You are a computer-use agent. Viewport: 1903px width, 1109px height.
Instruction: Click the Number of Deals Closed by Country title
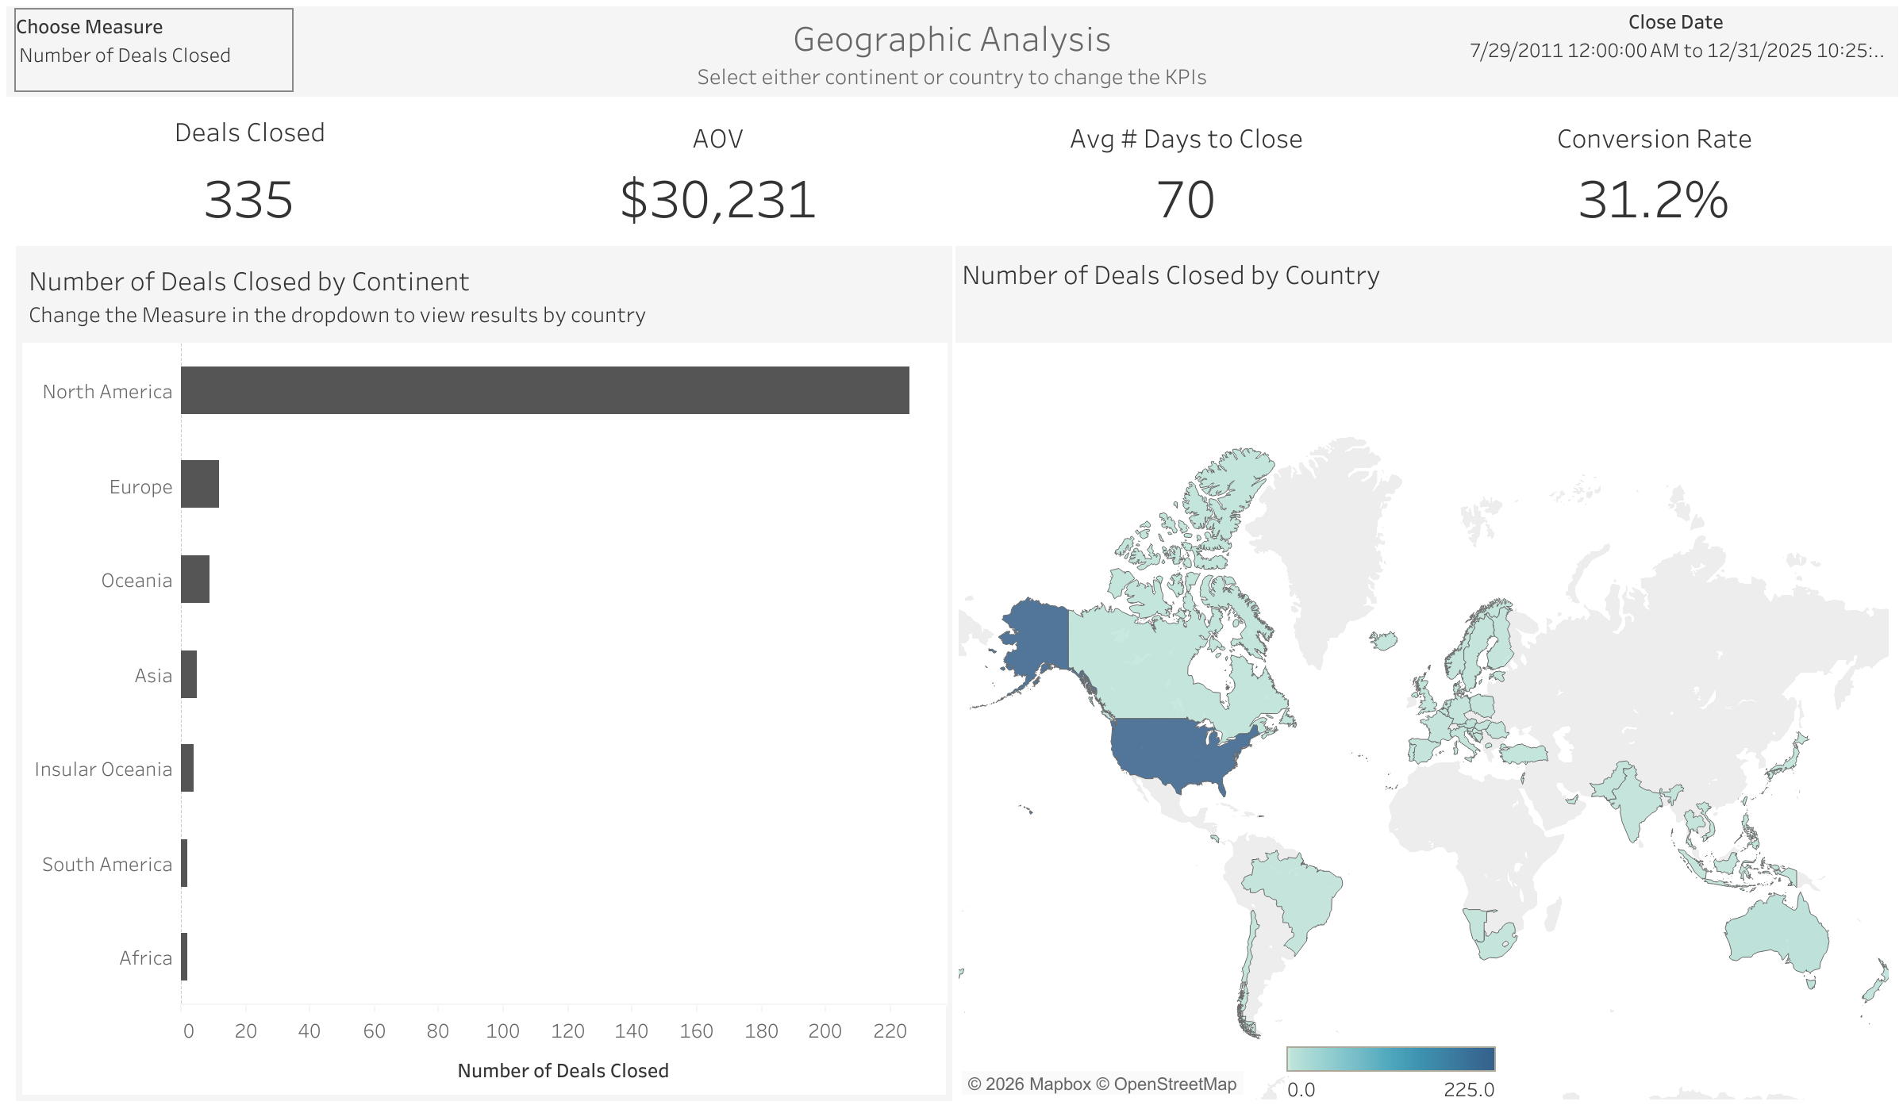click(1171, 275)
